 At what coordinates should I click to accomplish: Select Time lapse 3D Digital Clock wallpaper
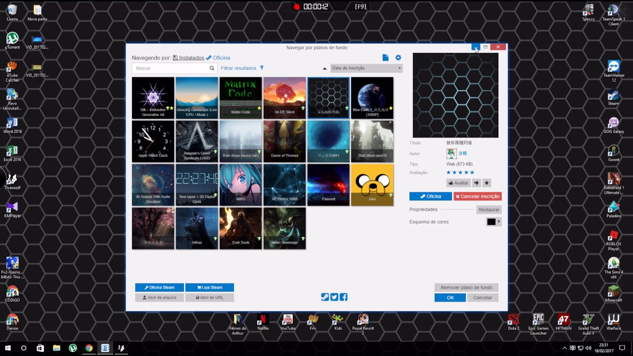[x=197, y=185]
